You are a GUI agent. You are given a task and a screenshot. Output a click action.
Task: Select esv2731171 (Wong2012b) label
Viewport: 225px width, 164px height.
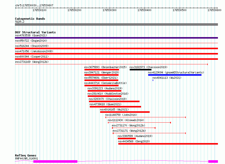pos(129,131)
